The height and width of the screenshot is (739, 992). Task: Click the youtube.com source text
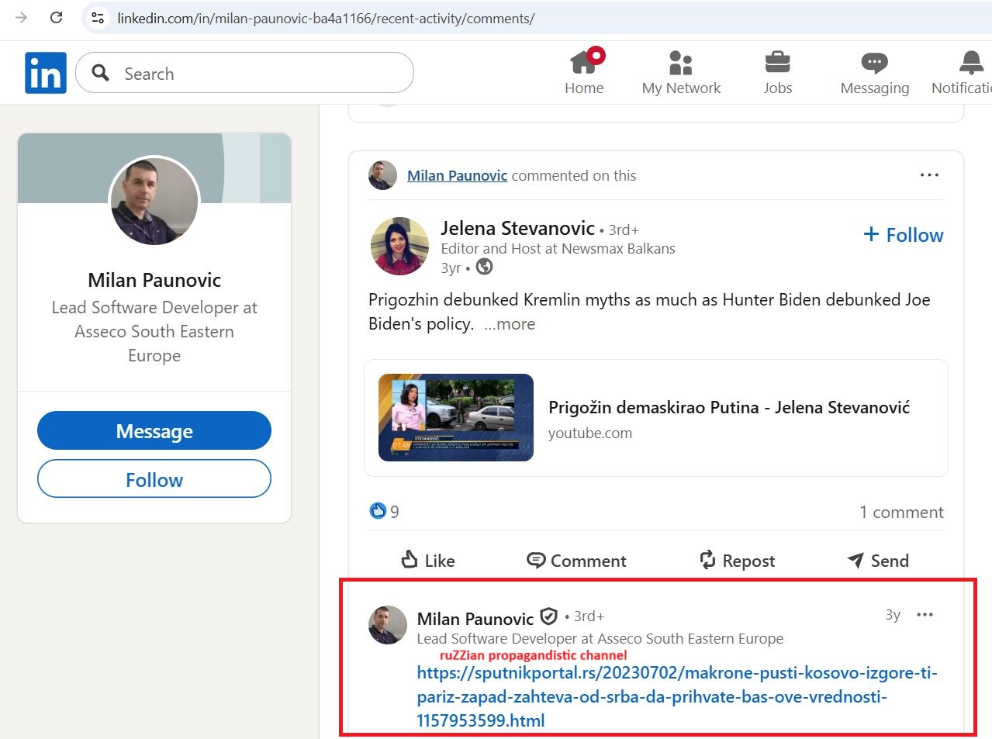[x=590, y=433]
